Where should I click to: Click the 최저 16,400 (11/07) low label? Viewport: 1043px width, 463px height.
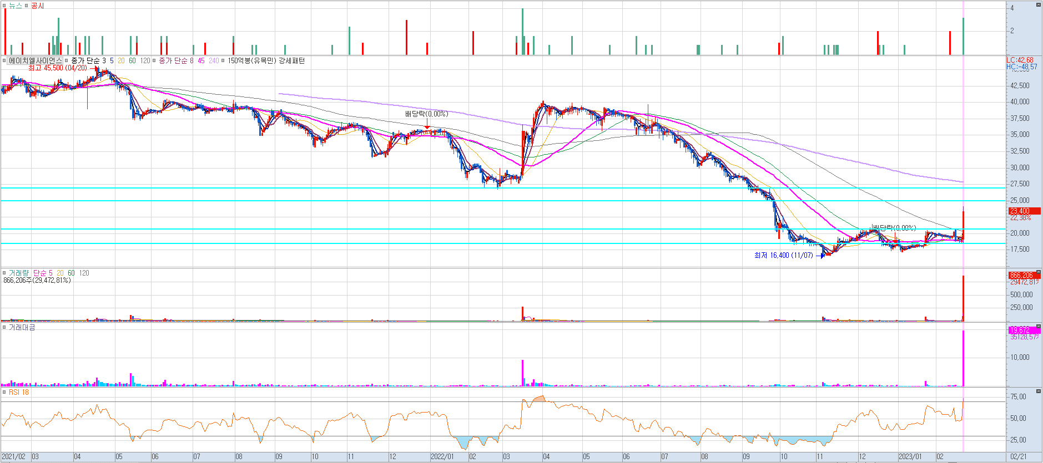tap(783, 255)
